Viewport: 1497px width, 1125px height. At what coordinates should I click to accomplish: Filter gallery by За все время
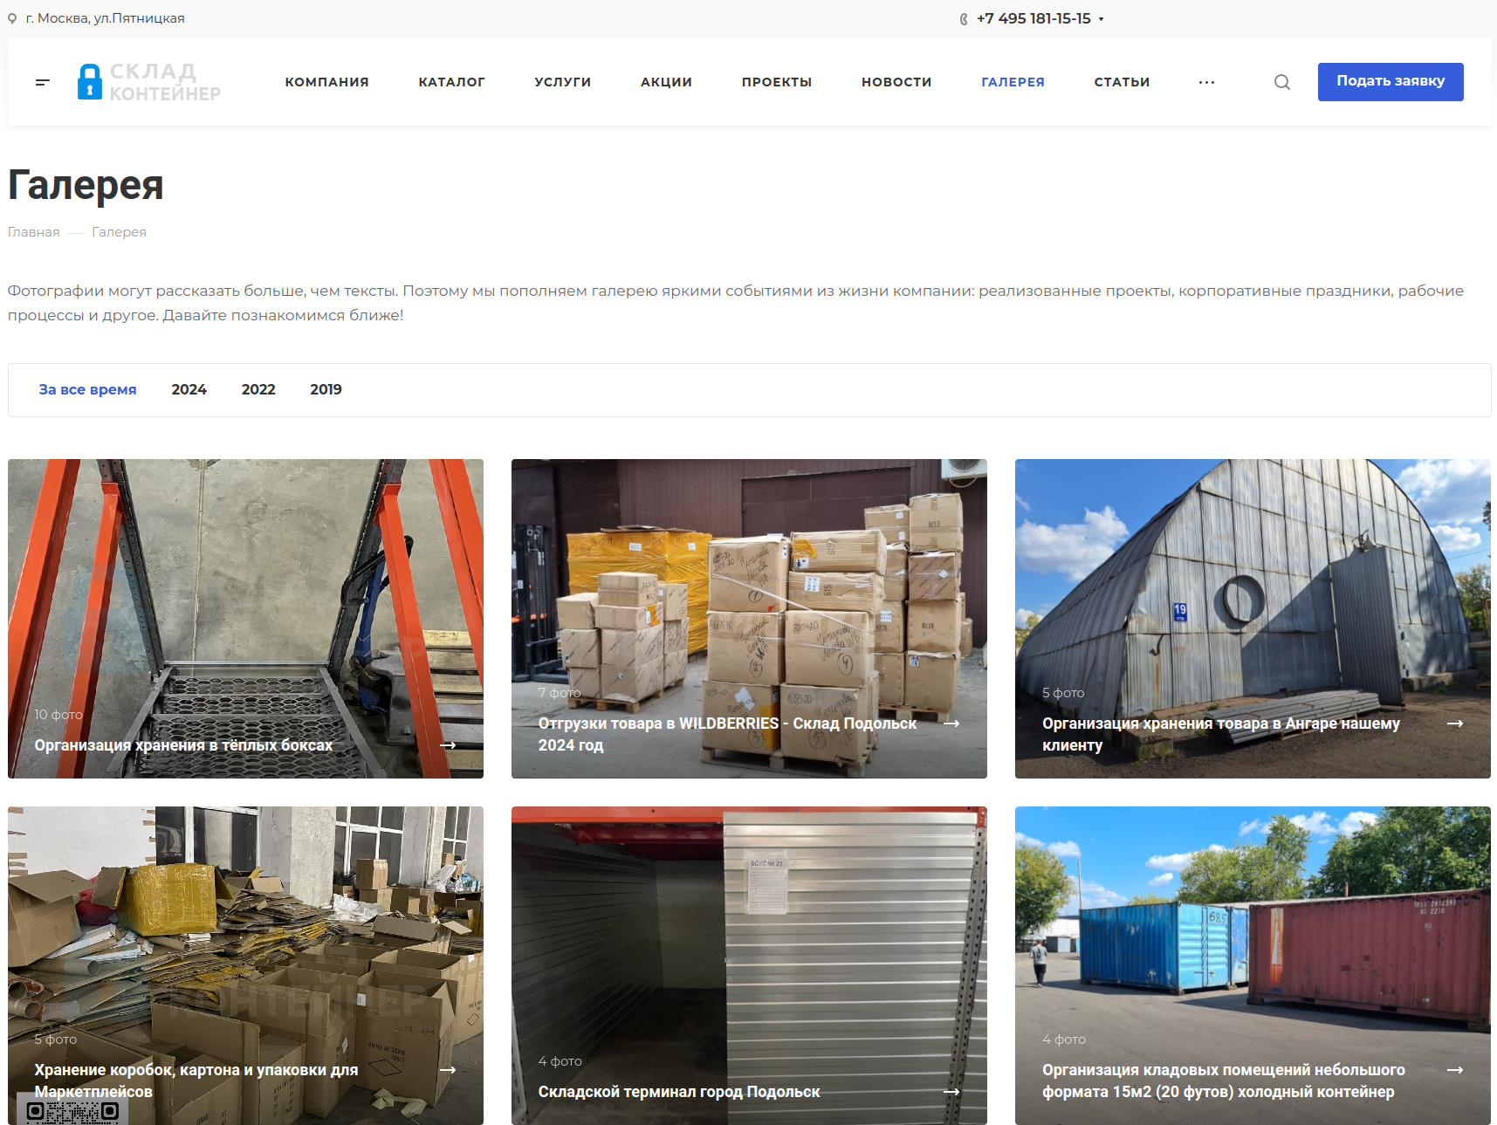(x=87, y=389)
